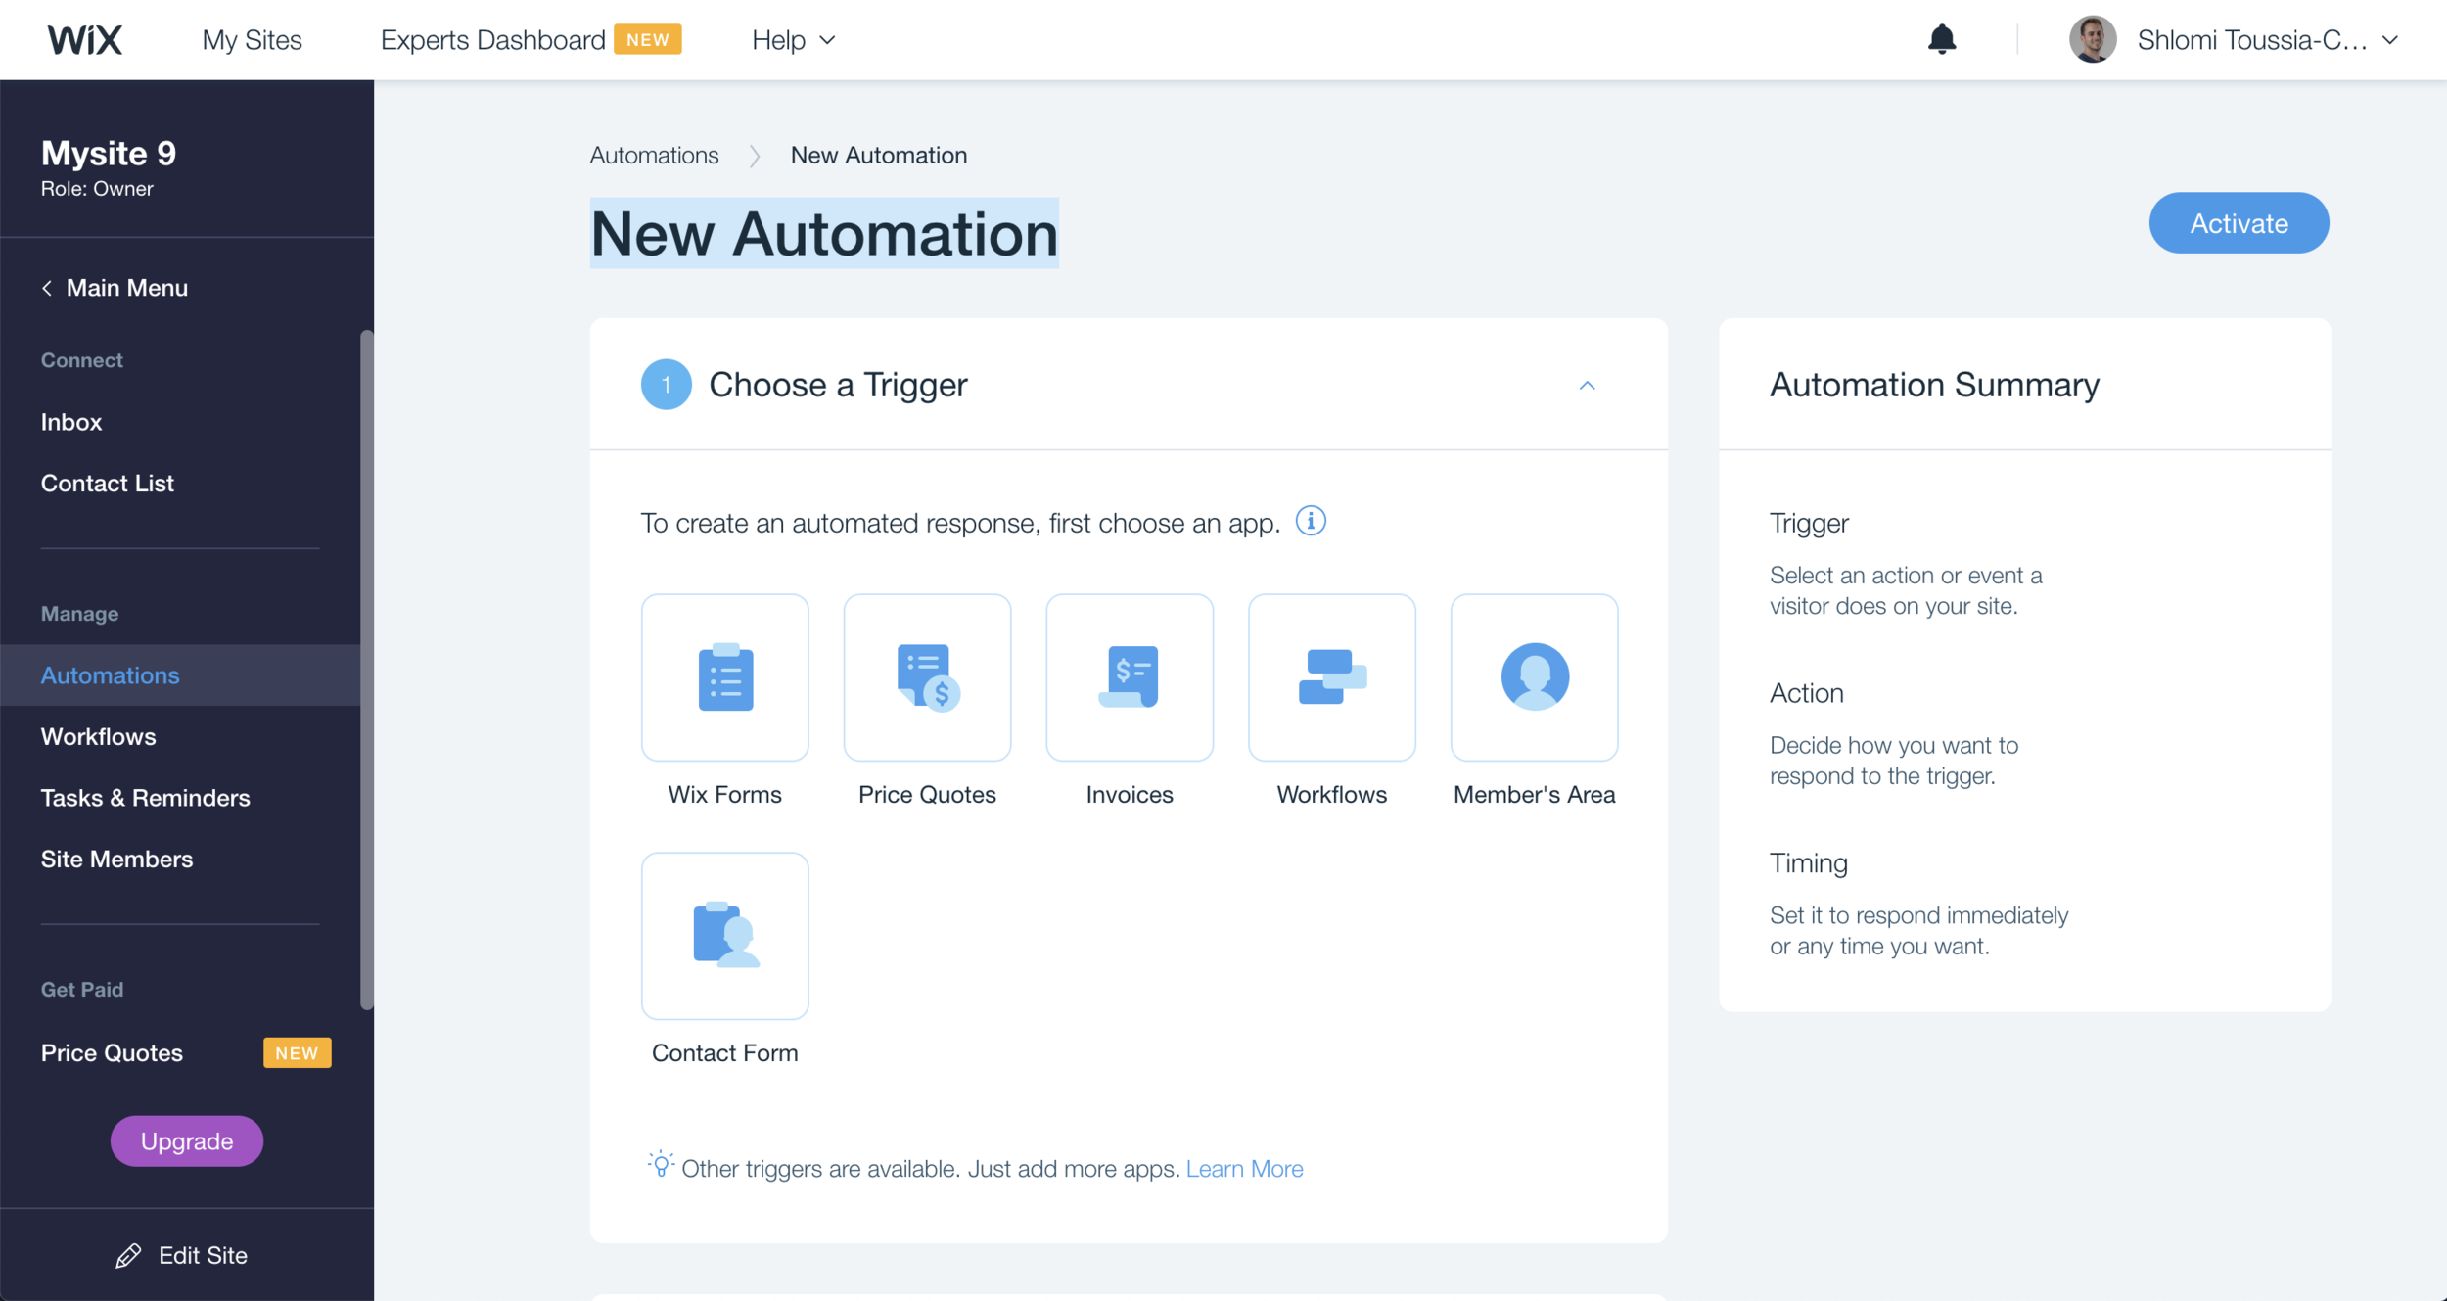Screen dimensions: 2447x1301
Task: Open the Help dropdown menu
Action: click(x=793, y=40)
